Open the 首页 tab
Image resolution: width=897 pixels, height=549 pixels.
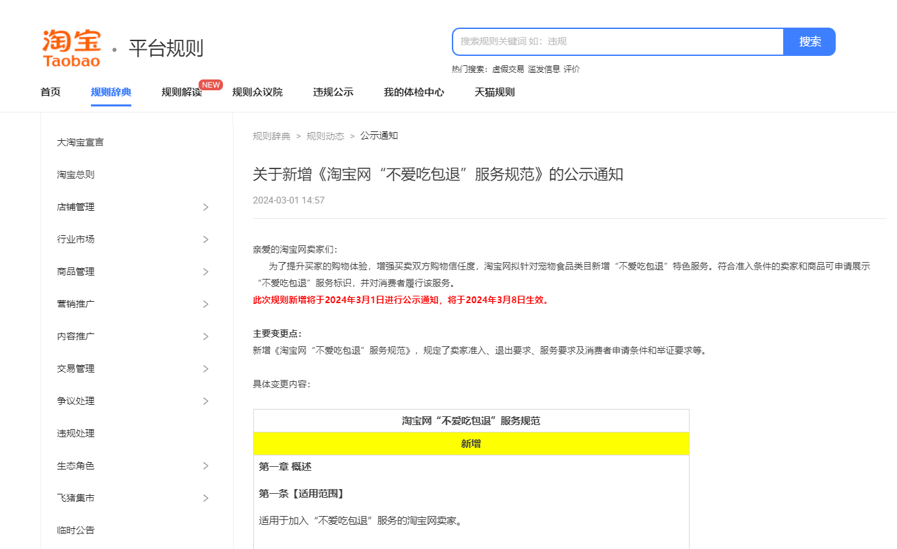pyautogui.click(x=51, y=92)
